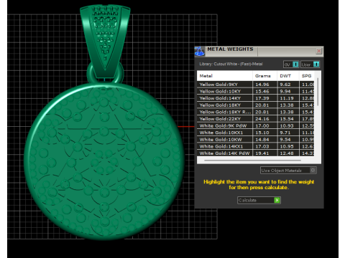Select the jump ring connecting the bail to the disc
This screenshot has height=258, width=345.
click(x=90, y=74)
